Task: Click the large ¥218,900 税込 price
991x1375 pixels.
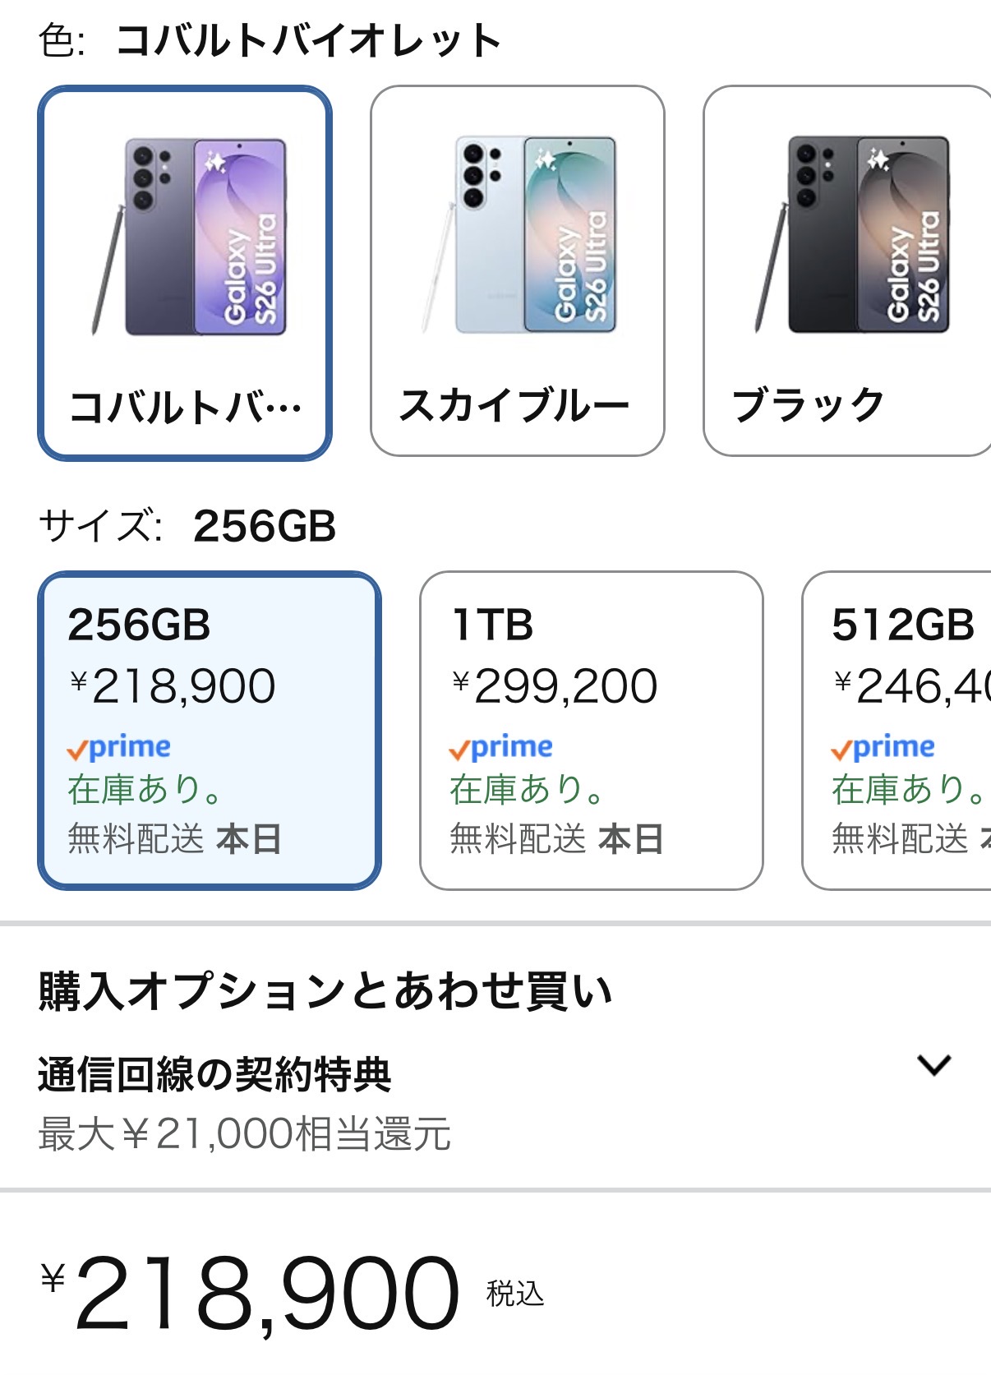Action: pyautogui.click(x=268, y=1294)
